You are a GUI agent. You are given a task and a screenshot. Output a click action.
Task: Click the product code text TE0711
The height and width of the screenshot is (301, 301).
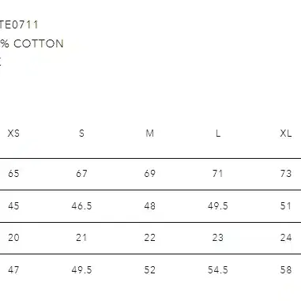19,24
